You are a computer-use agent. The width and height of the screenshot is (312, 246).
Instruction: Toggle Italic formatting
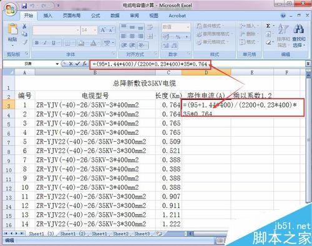point(45,43)
